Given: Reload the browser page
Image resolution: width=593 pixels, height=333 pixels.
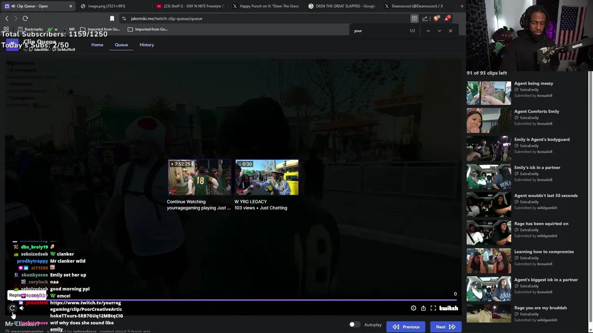Looking at the screenshot, I should click(25, 18).
